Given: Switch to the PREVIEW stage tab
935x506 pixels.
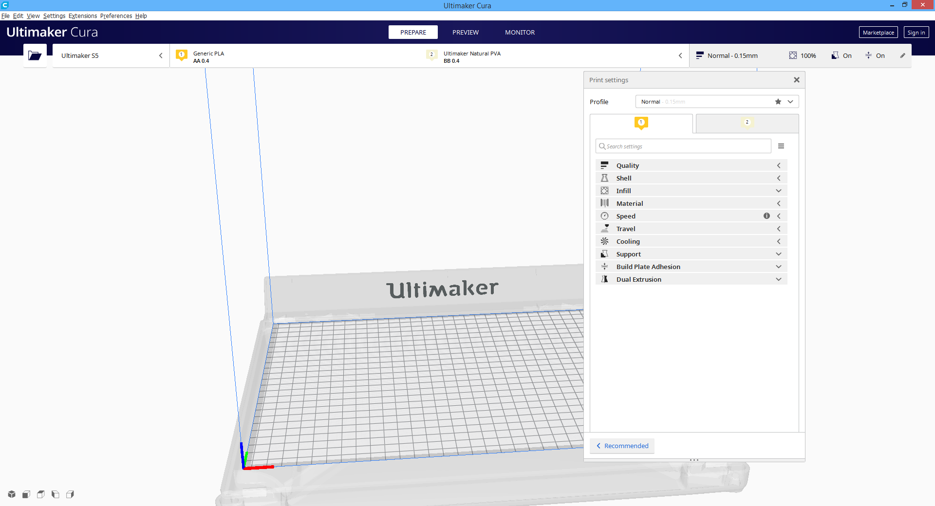Looking at the screenshot, I should (x=466, y=32).
